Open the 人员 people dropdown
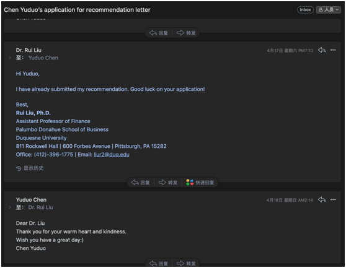This screenshot has width=346, height=268. (x=329, y=10)
